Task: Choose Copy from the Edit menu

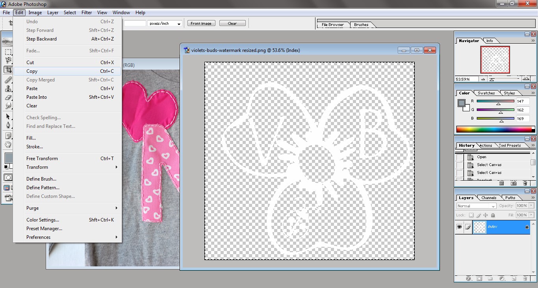Action: tap(67, 71)
